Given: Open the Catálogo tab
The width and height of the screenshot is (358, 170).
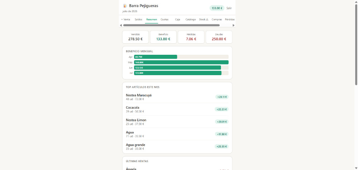Looking at the screenshot, I should point(191,20).
